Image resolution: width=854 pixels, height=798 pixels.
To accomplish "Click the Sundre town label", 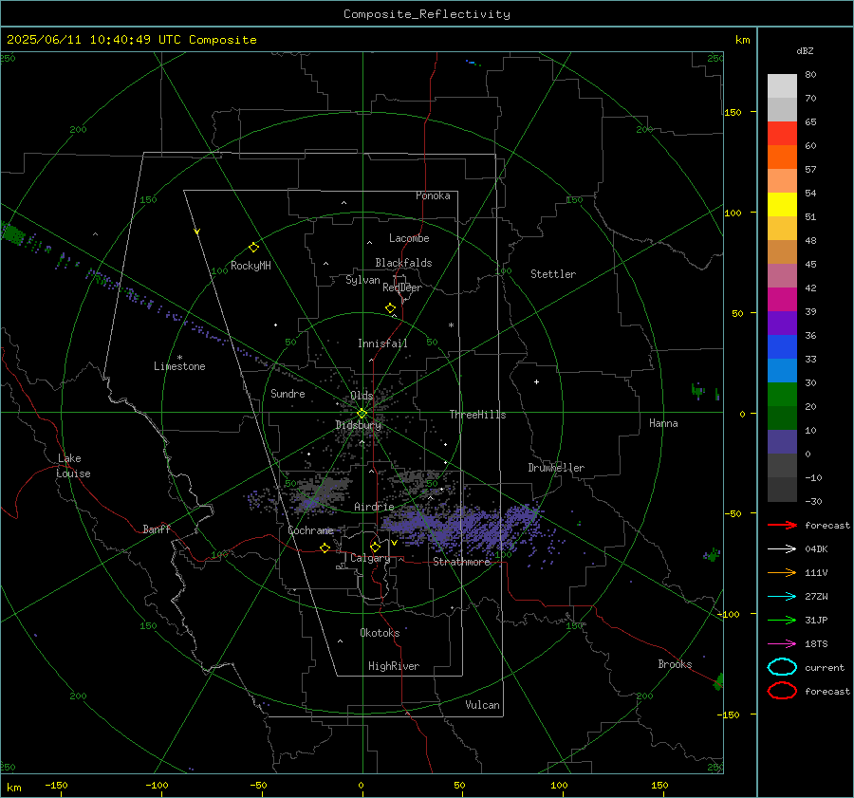I will (x=288, y=393).
